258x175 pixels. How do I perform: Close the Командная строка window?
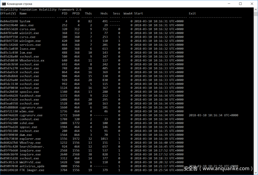252,3
